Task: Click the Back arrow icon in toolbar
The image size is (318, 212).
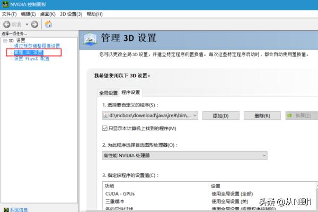Action: 7,24
